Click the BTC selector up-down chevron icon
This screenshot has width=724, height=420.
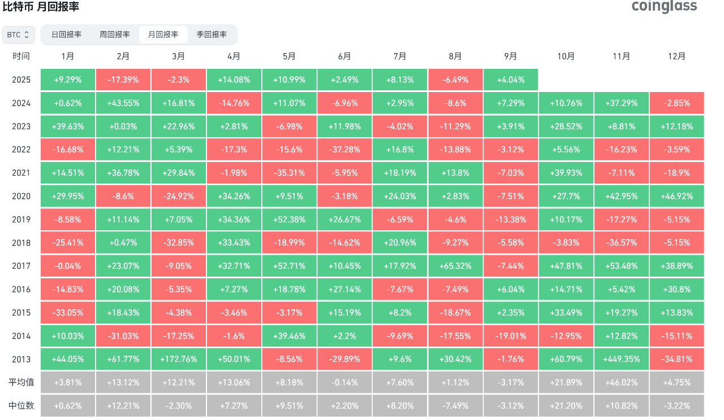point(27,35)
